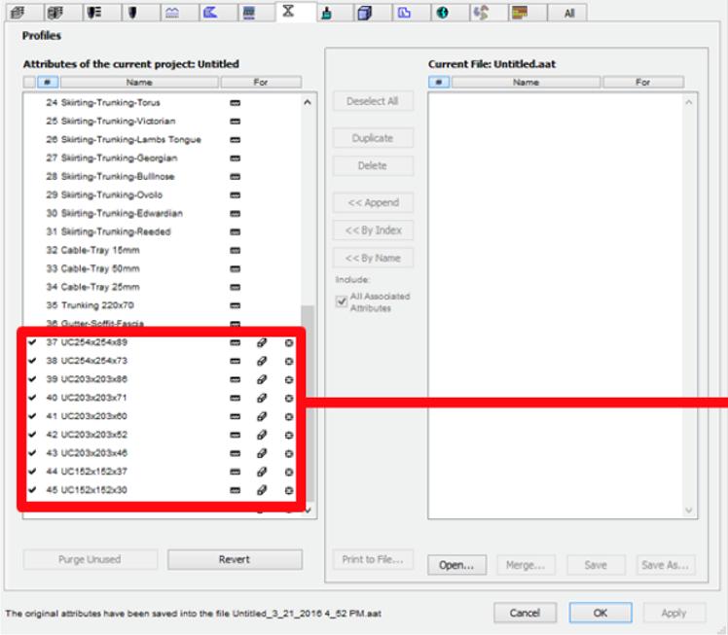
Task: Toggle checkmark for 41 UC203x203x60
Action: (x=32, y=416)
